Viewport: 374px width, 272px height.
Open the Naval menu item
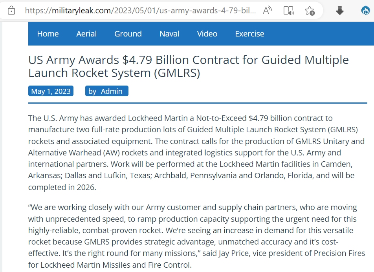click(x=169, y=34)
